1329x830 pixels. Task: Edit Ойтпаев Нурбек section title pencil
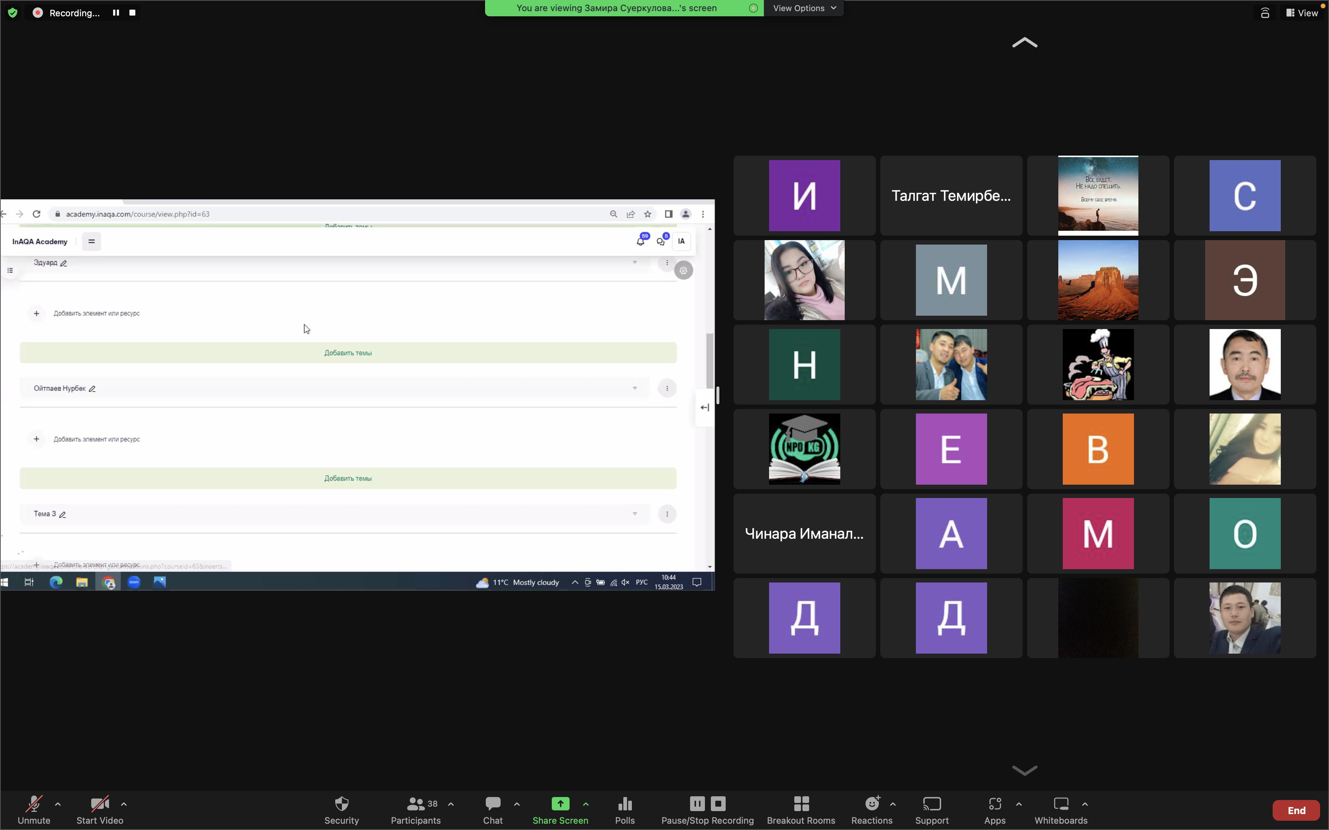92,389
